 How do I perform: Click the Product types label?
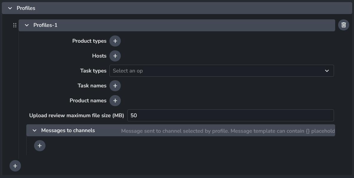(x=89, y=41)
